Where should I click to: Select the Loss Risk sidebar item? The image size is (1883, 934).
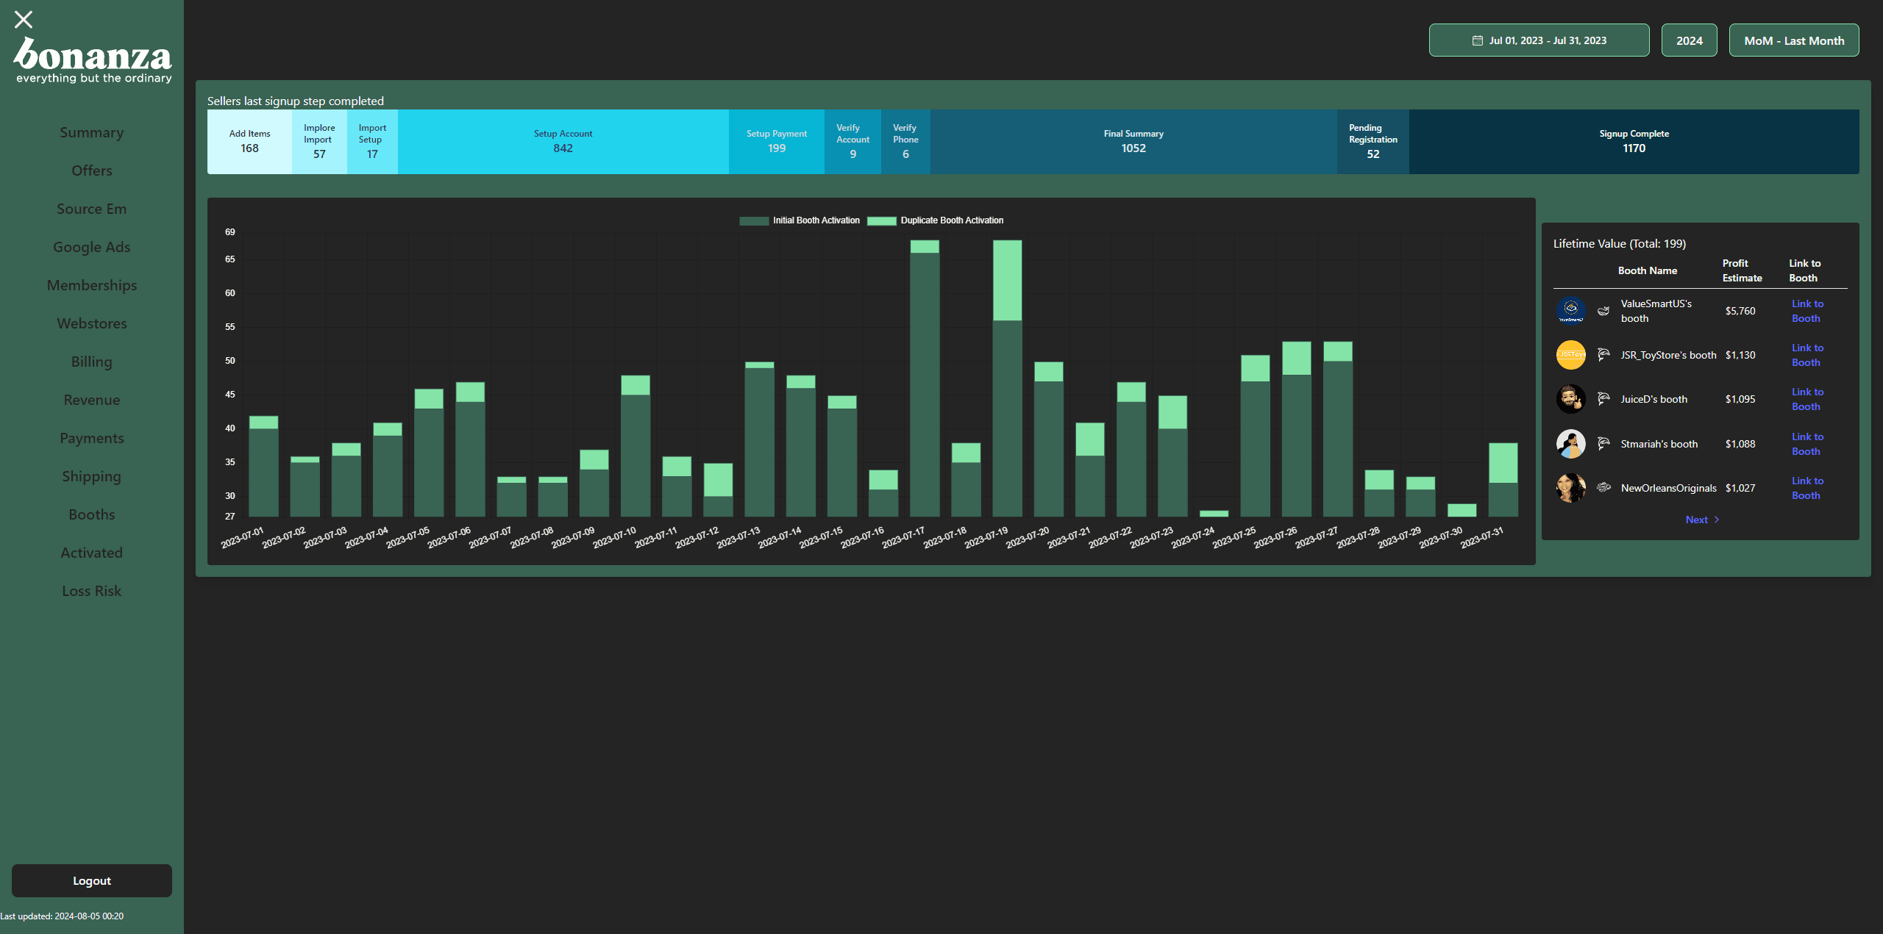click(91, 589)
